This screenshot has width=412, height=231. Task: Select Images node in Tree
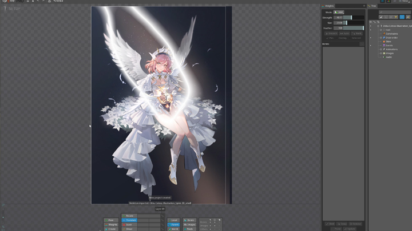coord(389,54)
